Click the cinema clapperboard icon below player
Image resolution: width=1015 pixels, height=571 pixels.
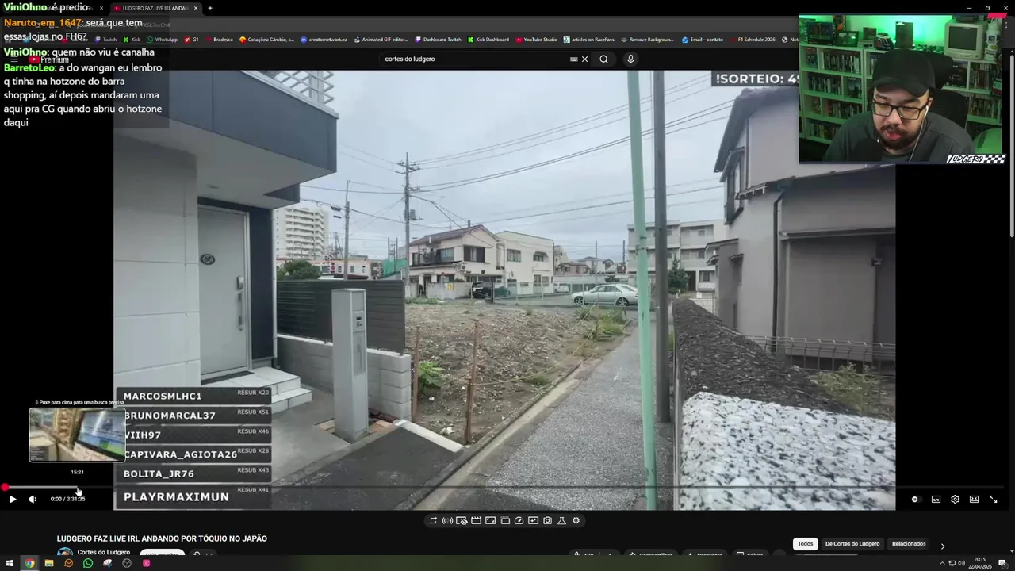476,521
